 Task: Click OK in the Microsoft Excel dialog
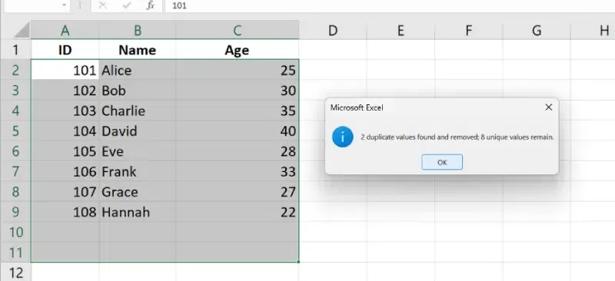click(x=442, y=162)
